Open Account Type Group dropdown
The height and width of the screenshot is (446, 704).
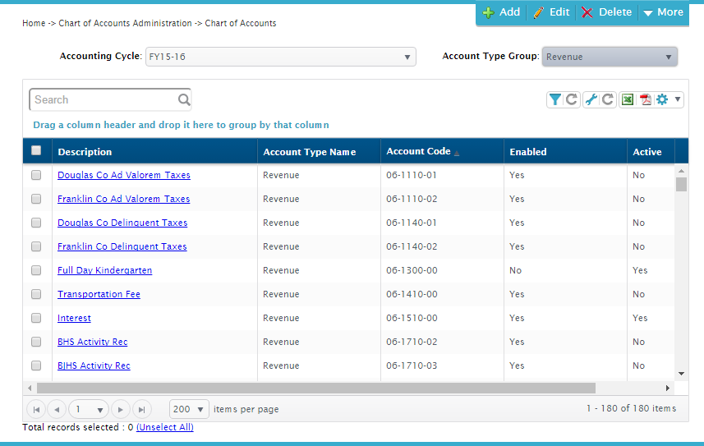[610, 57]
